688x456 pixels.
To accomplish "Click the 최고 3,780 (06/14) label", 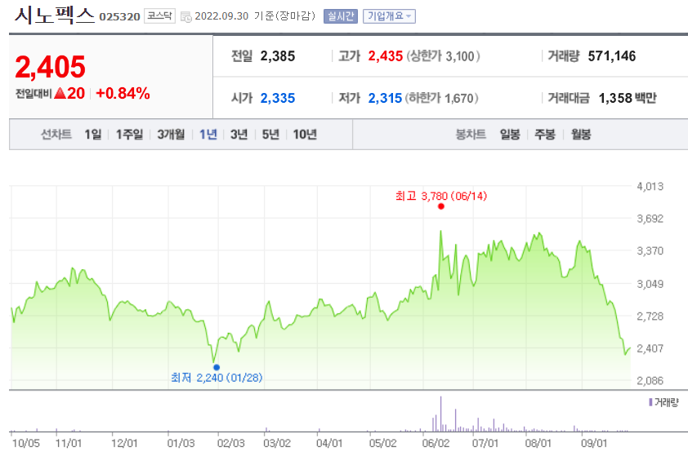I will point(441,196).
